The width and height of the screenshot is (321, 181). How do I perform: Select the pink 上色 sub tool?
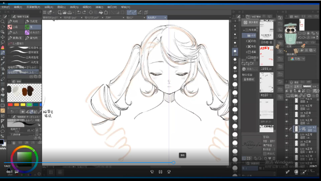[x=16, y=27]
